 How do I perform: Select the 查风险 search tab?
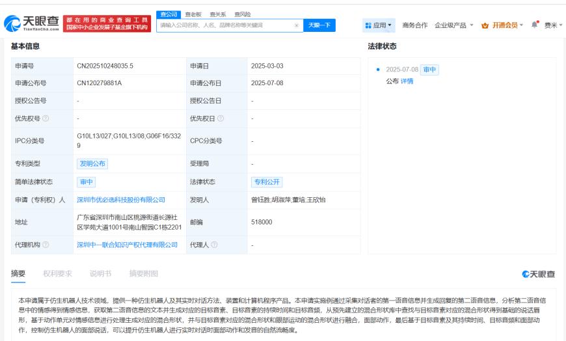tap(242, 14)
